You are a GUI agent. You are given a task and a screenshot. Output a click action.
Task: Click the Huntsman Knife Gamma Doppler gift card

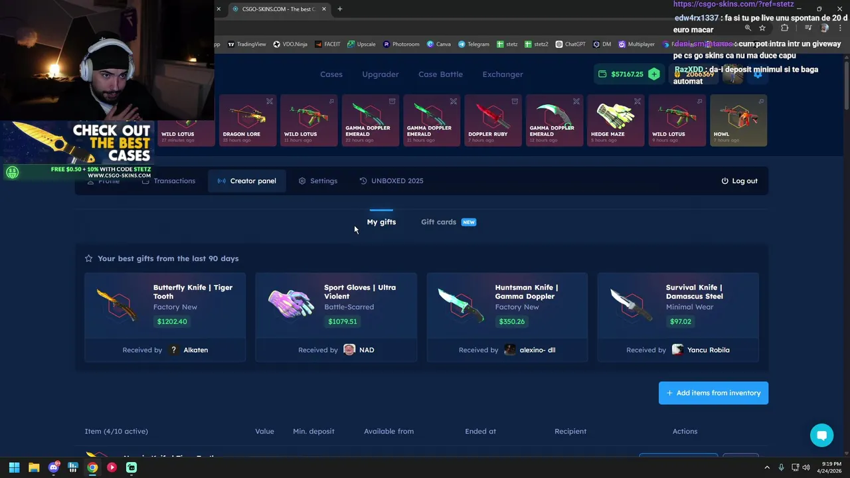tap(507, 317)
